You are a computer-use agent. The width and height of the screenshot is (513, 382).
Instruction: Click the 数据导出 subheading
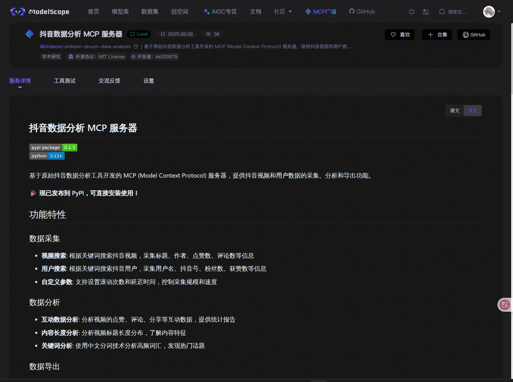(45, 367)
